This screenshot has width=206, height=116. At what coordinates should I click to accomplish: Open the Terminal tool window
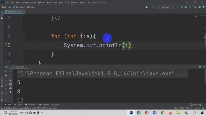pos(44,105)
